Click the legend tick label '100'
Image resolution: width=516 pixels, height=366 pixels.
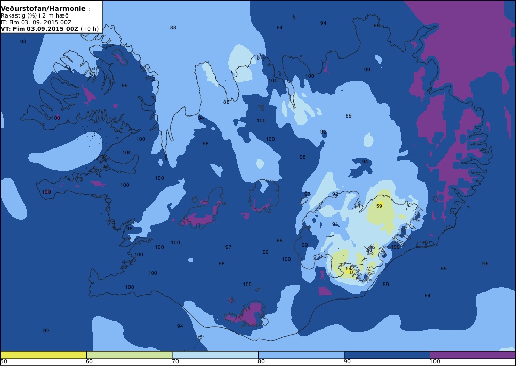click(x=434, y=362)
